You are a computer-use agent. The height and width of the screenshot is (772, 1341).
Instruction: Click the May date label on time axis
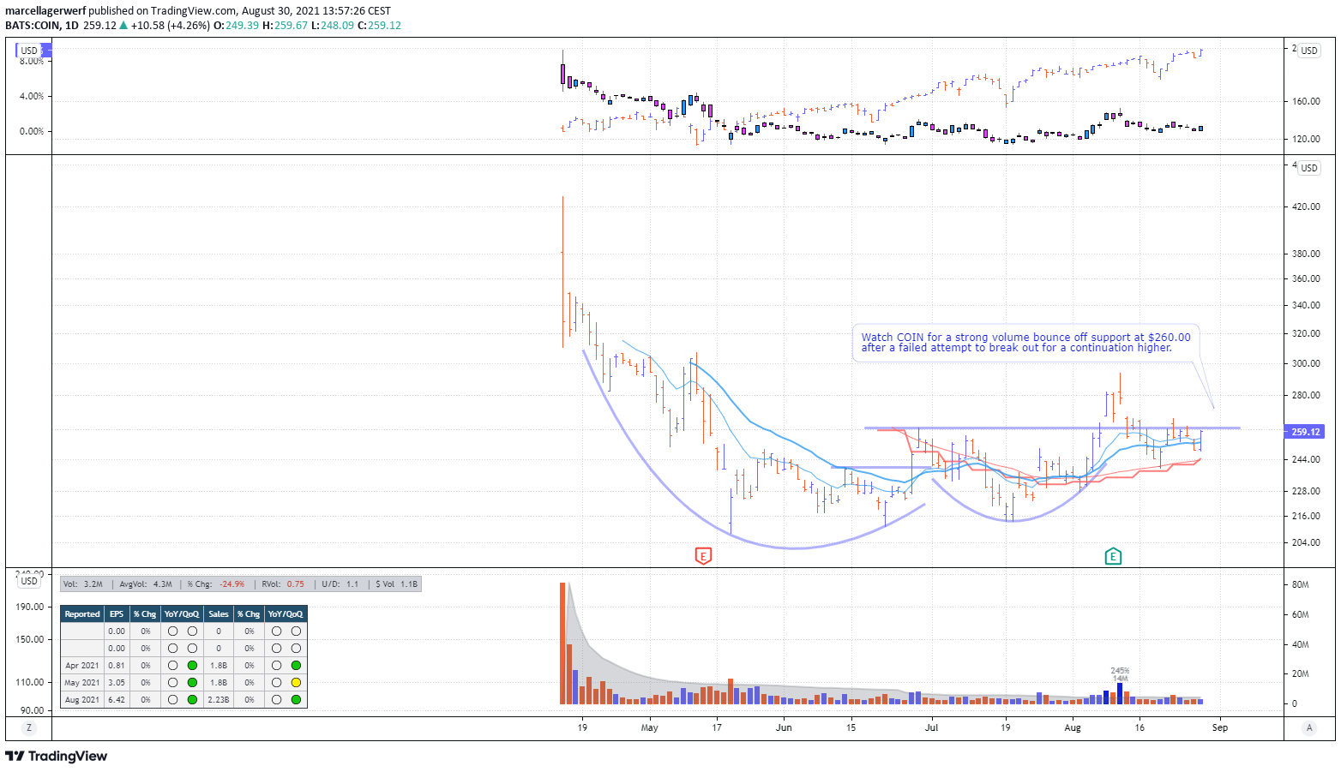(x=649, y=727)
